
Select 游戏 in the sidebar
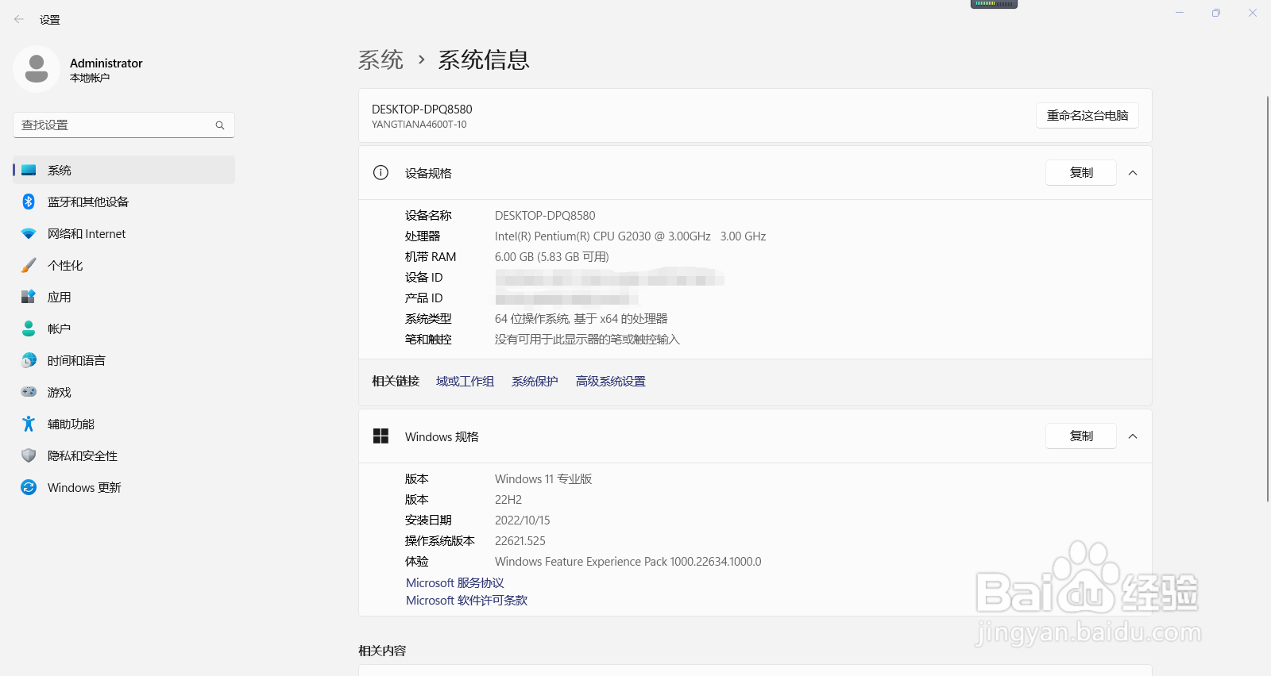[x=124, y=392]
